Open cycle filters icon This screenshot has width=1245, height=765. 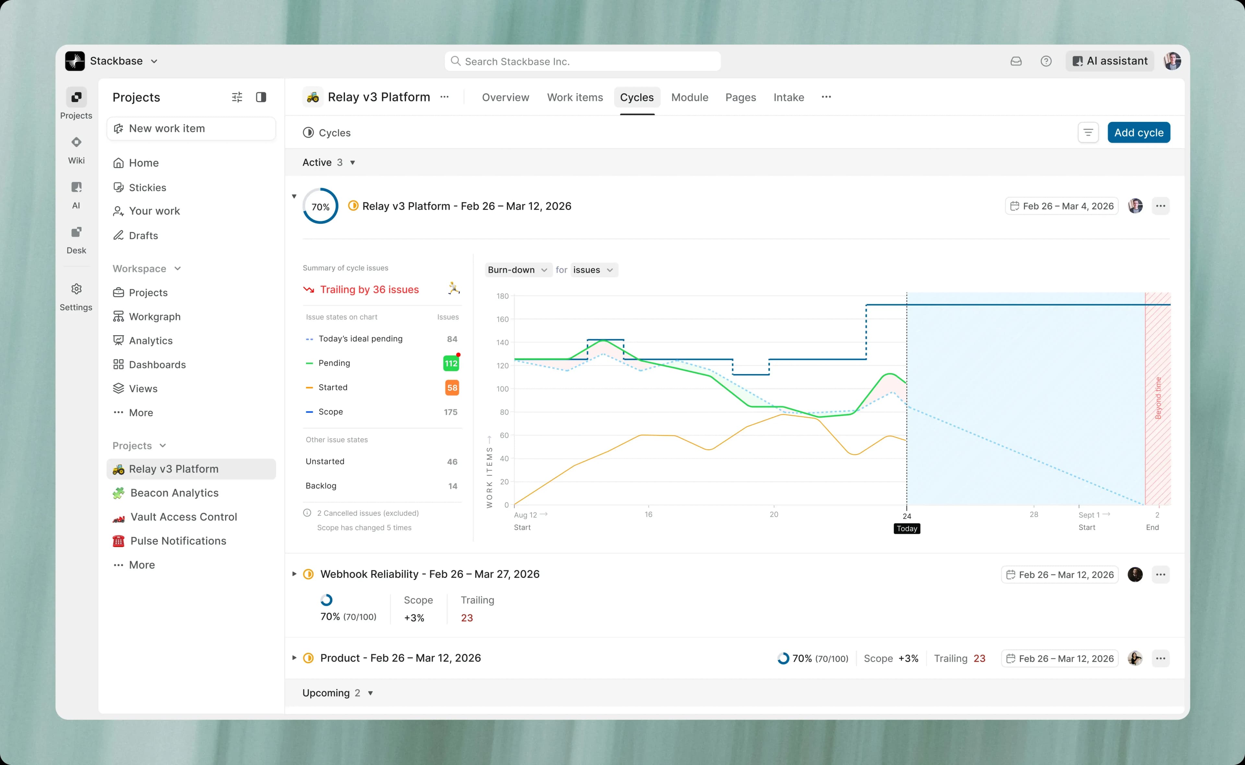(x=1088, y=133)
